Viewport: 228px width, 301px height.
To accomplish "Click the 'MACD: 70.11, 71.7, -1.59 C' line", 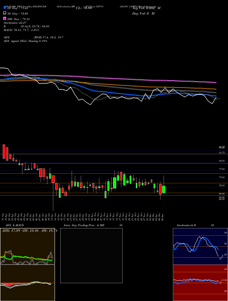I will pyautogui.click(x=21, y=30).
